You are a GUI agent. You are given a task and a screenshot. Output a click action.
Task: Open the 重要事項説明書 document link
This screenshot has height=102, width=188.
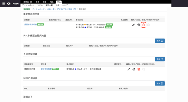point(31,25)
